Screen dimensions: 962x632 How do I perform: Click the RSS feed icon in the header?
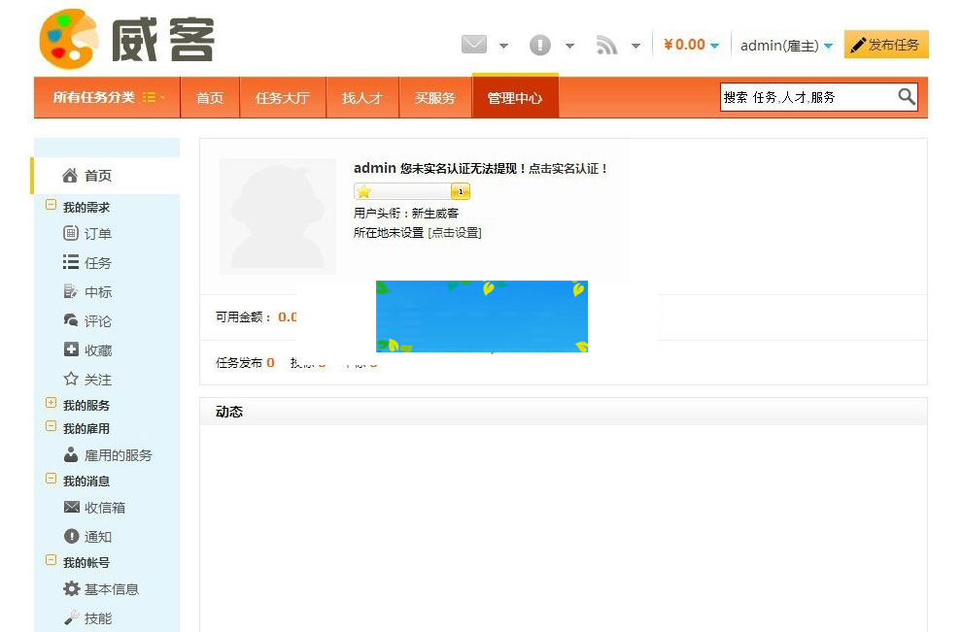click(608, 45)
